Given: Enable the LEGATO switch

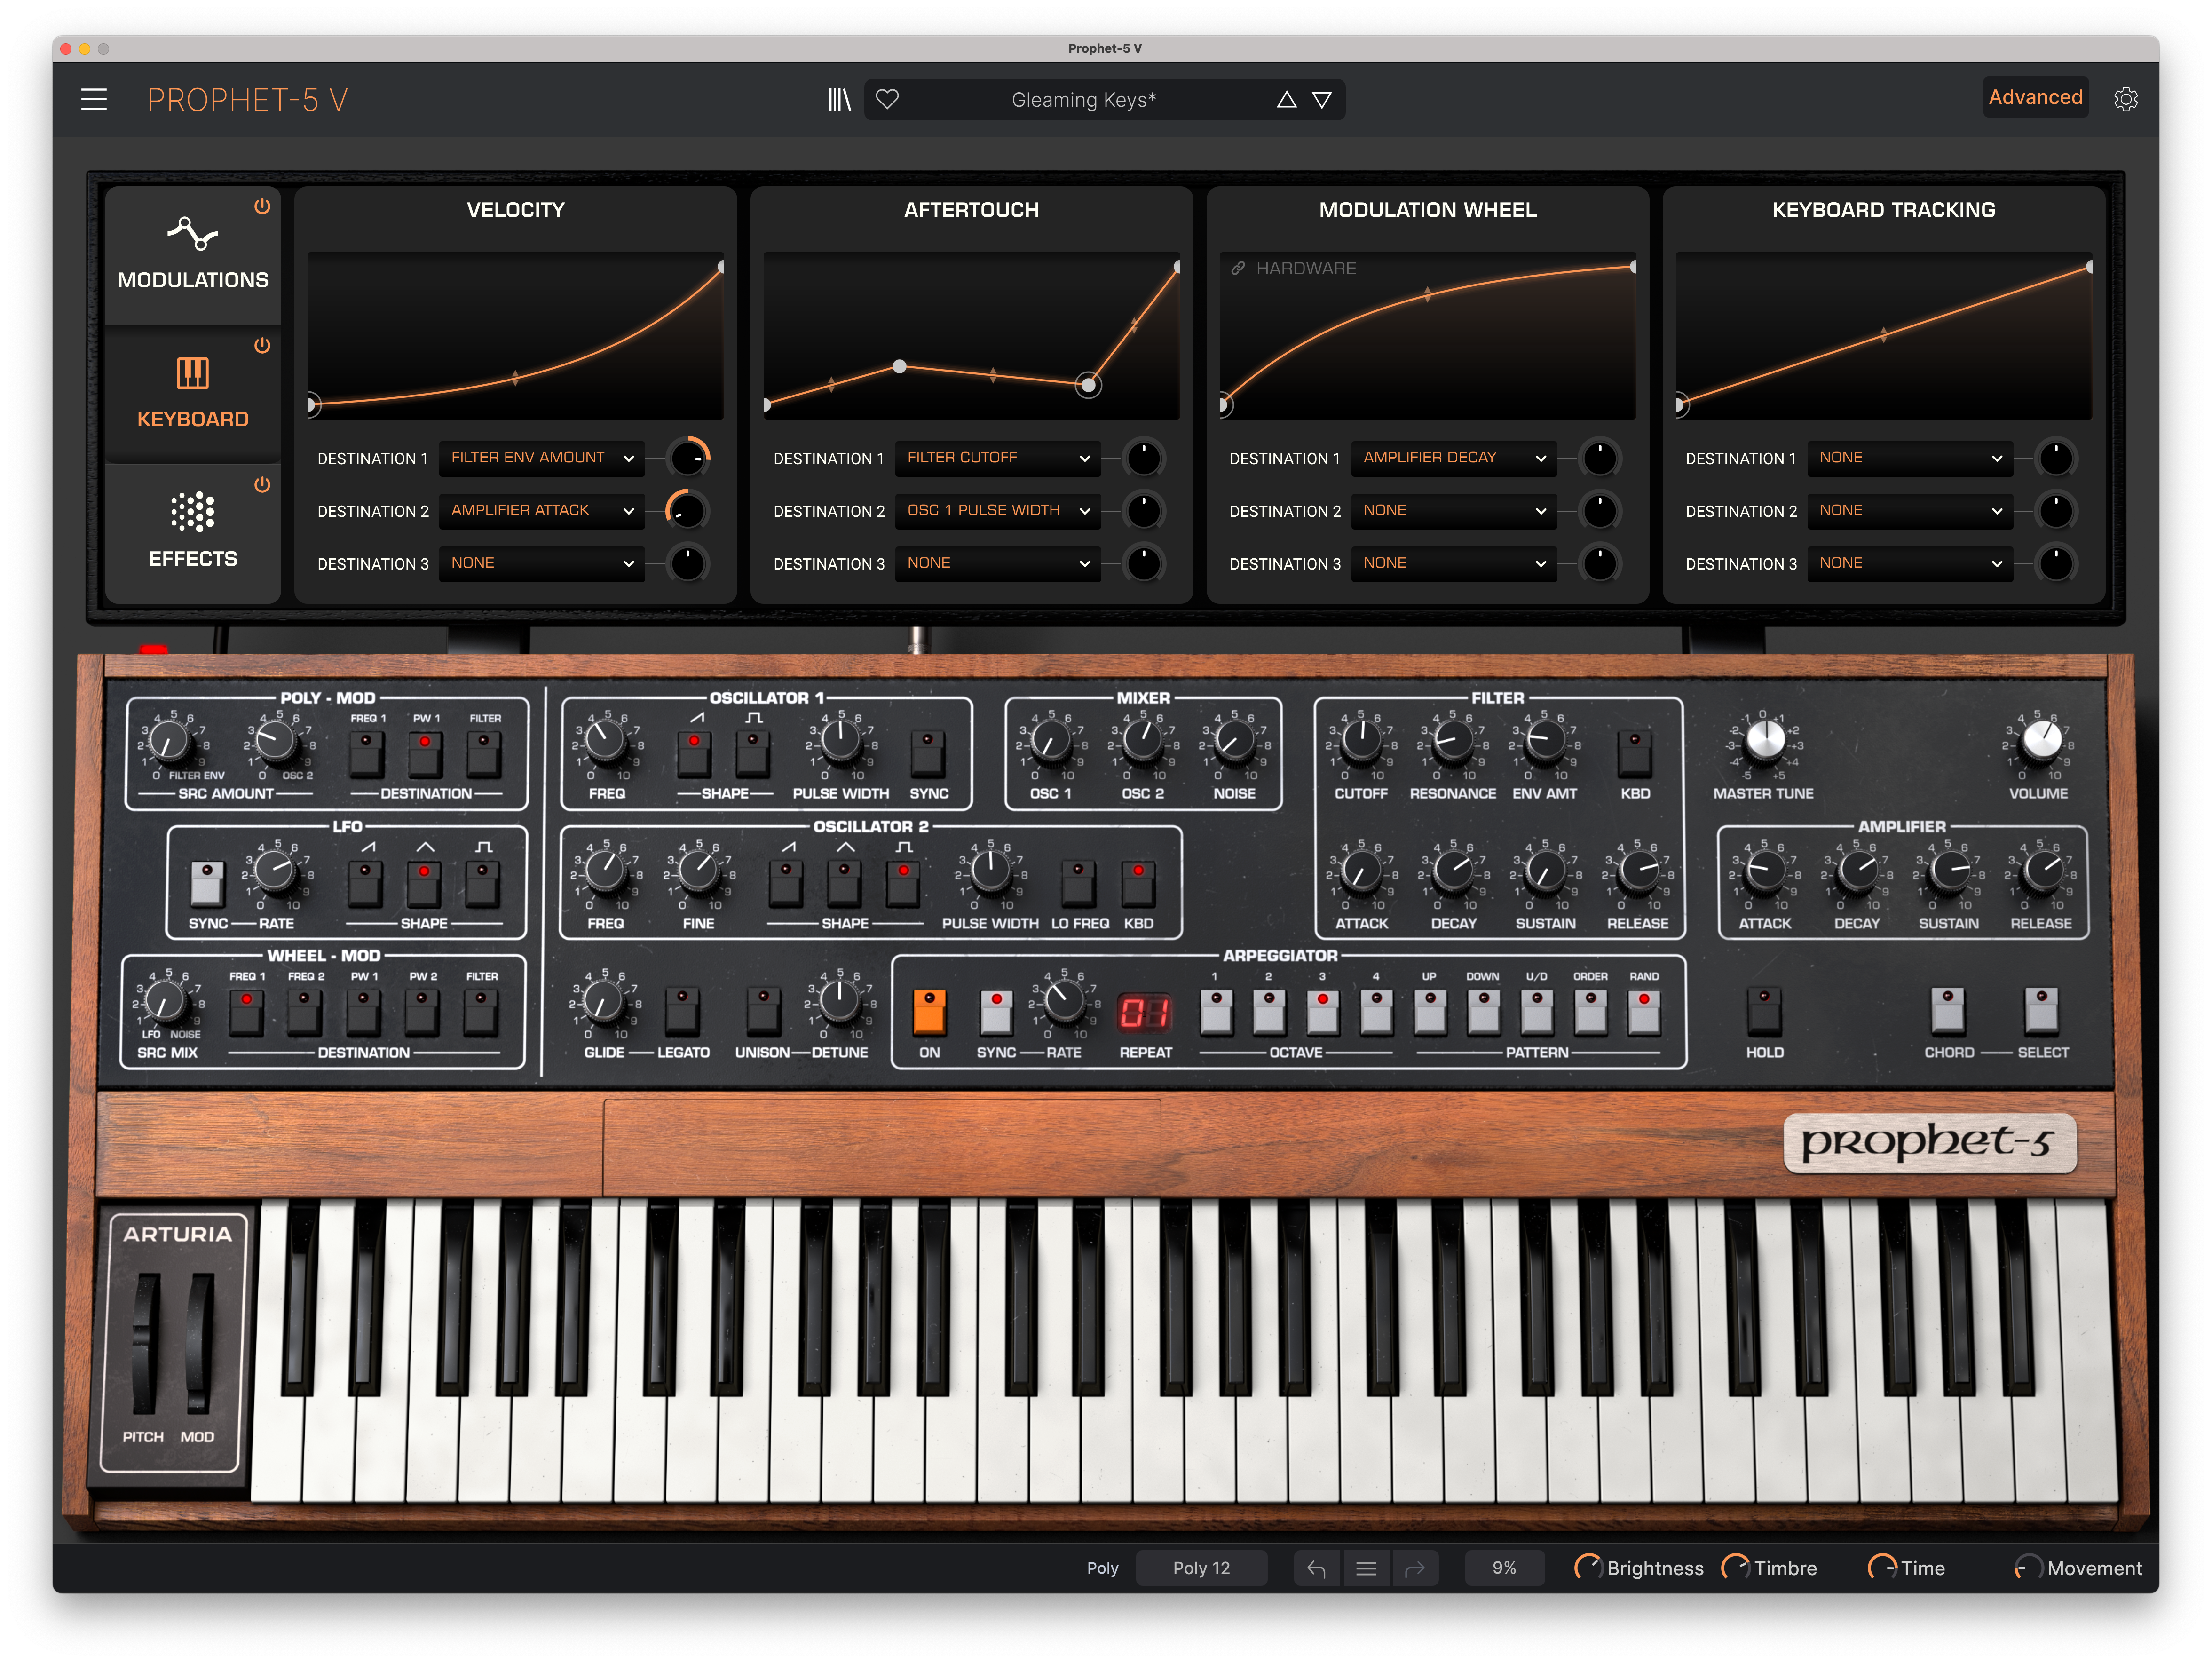Looking at the screenshot, I should [x=682, y=1011].
